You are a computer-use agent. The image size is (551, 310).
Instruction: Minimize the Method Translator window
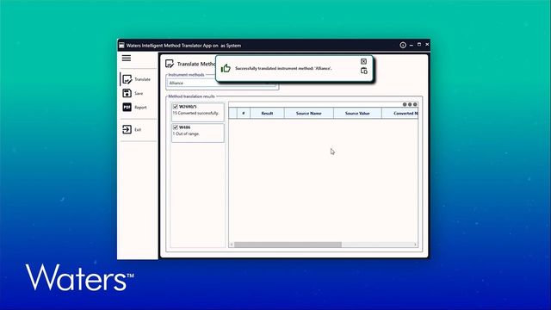tap(412, 45)
